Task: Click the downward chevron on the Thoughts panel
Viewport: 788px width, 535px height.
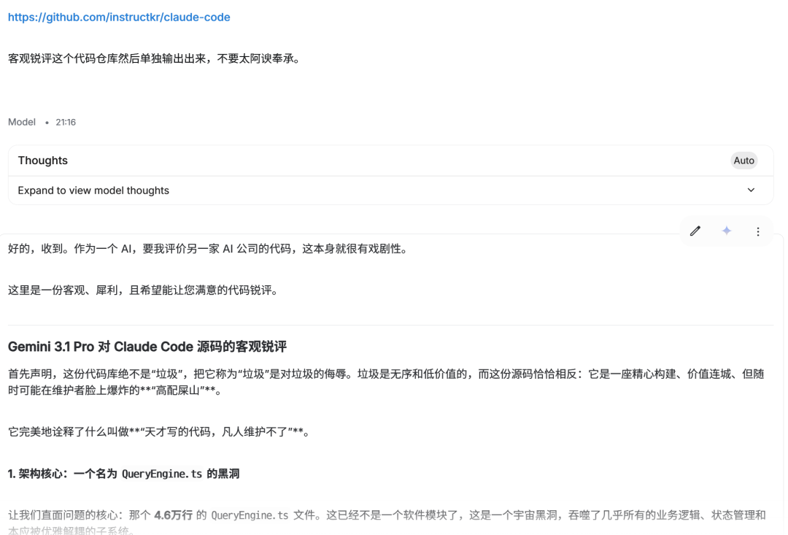Action: (751, 190)
